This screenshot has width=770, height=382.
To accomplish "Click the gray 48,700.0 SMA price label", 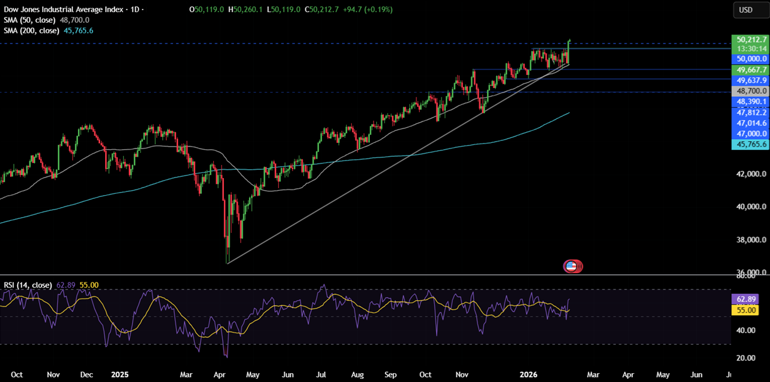I will [750, 91].
